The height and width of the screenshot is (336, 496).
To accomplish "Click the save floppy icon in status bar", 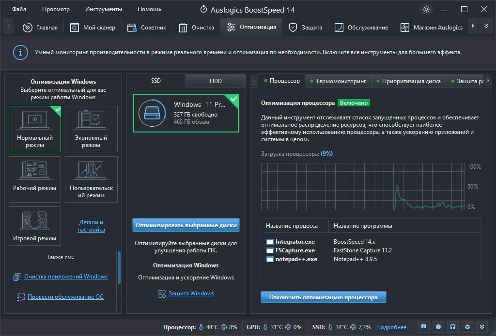I will [x=453, y=327].
